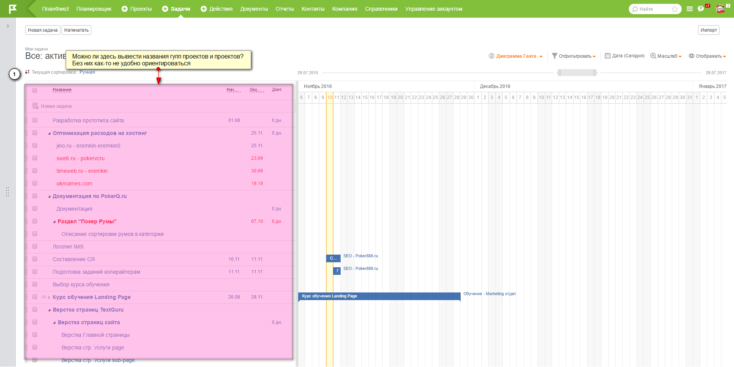The image size is (734, 367).
Task: Select the checkbox for Выбор курса обучения
Action: click(x=35, y=284)
